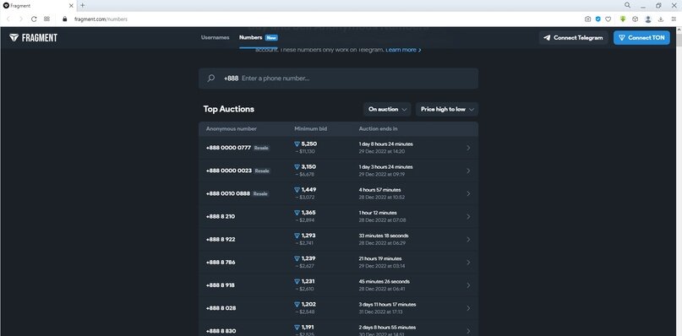Click TON diamond icon beside 1,365 bid
682x336 pixels.
pos(297,213)
